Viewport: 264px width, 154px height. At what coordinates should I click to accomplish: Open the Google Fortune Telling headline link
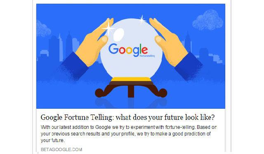(127, 117)
